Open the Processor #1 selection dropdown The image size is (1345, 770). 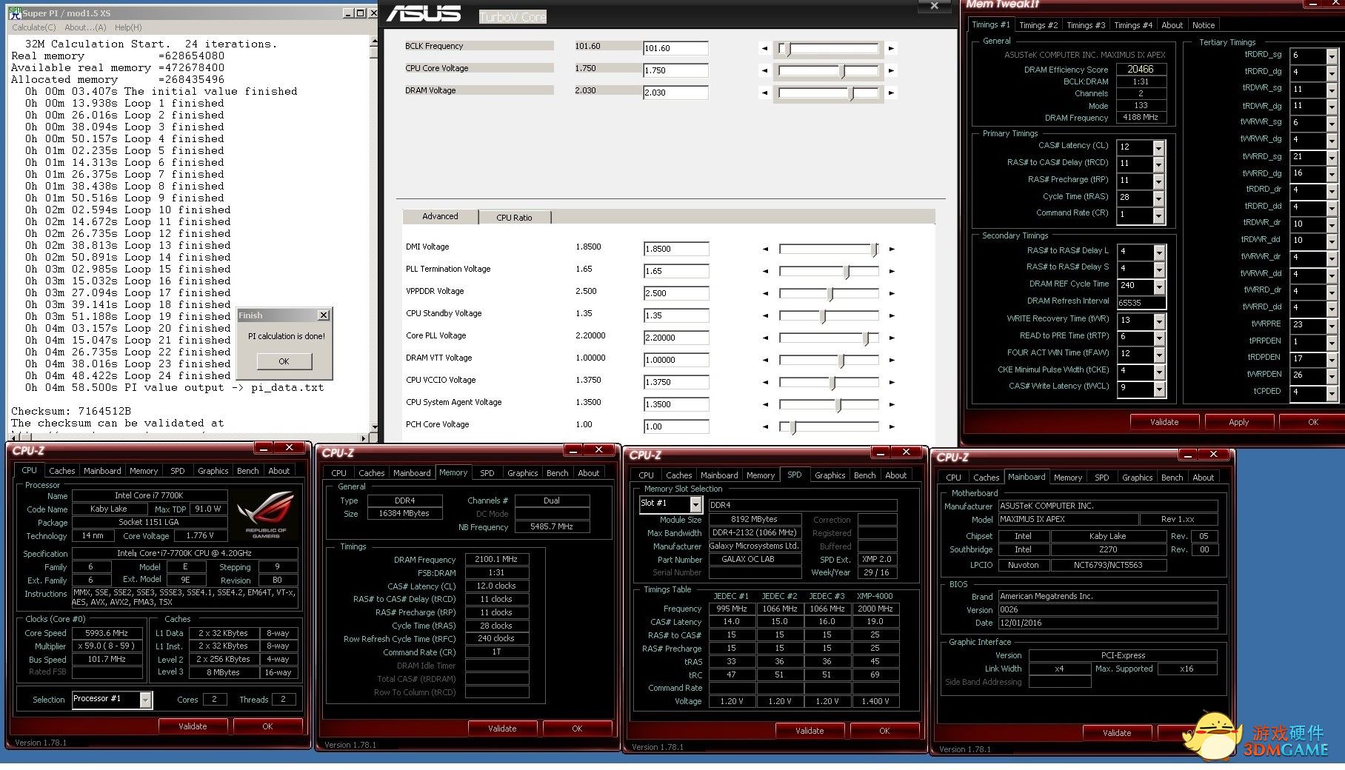145,700
